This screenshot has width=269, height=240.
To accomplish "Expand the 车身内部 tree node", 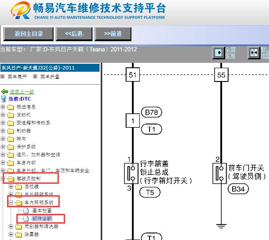I will click(x=3, y=163).
